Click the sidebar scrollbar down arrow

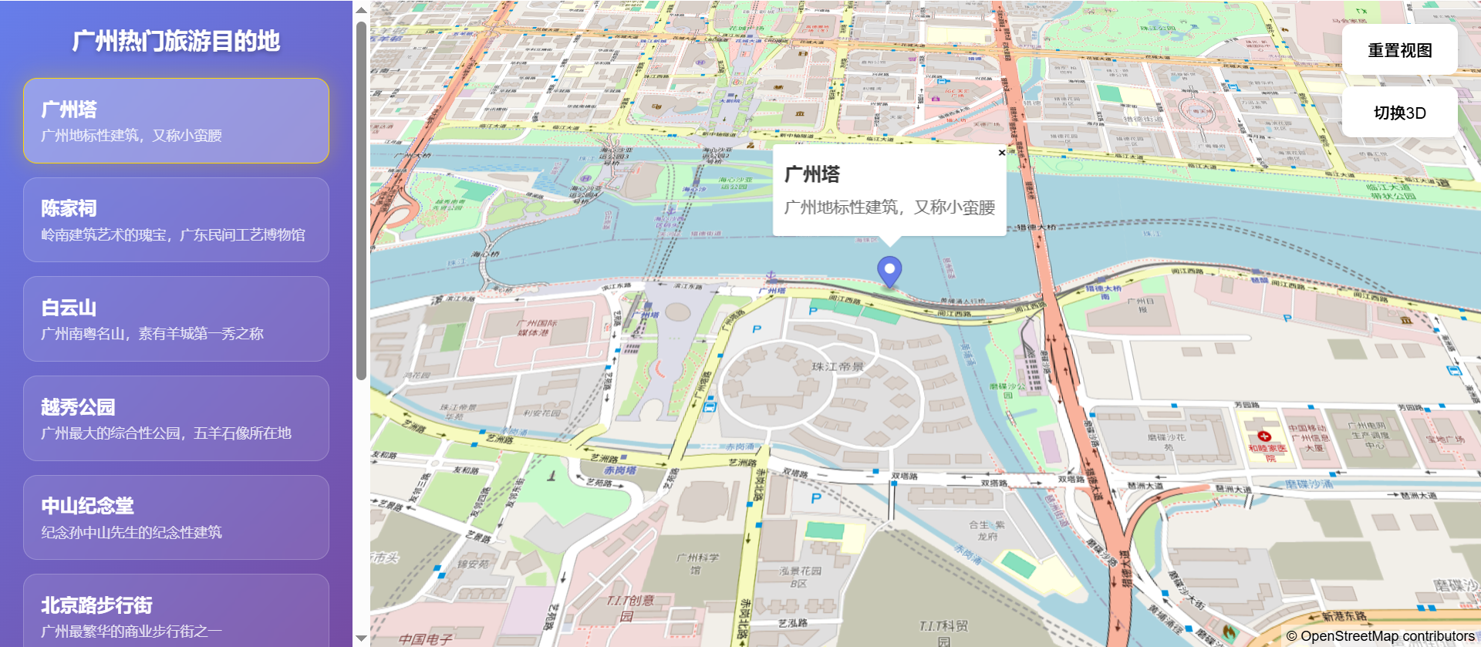(361, 639)
